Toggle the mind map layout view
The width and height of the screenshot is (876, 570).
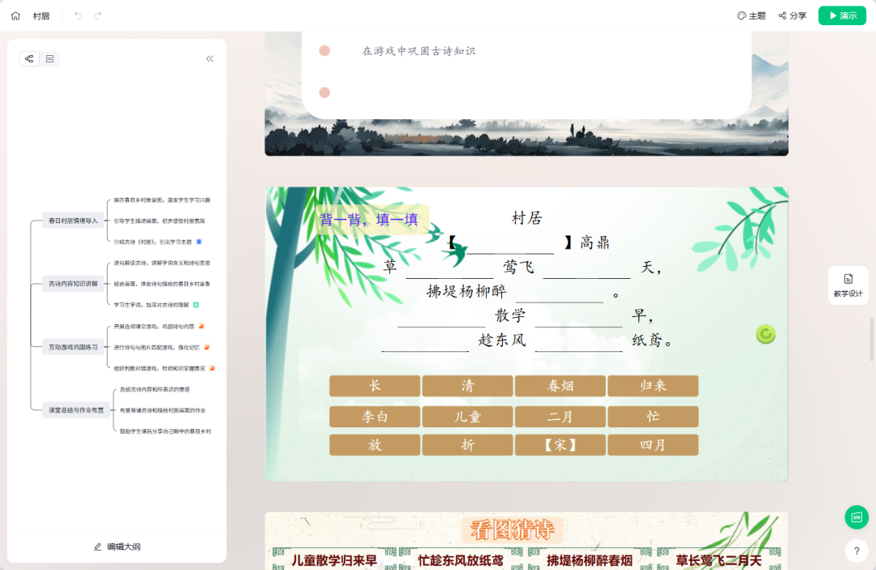click(x=28, y=58)
